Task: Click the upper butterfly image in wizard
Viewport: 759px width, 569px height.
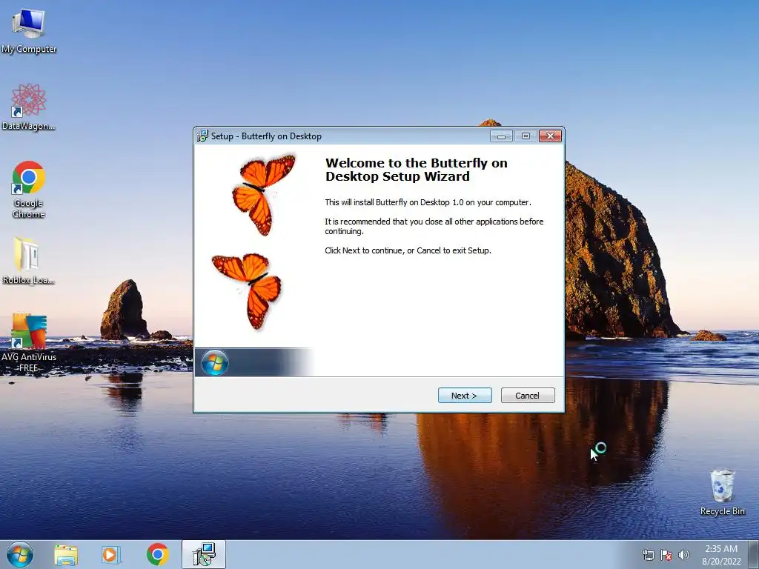Action: point(264,194)
